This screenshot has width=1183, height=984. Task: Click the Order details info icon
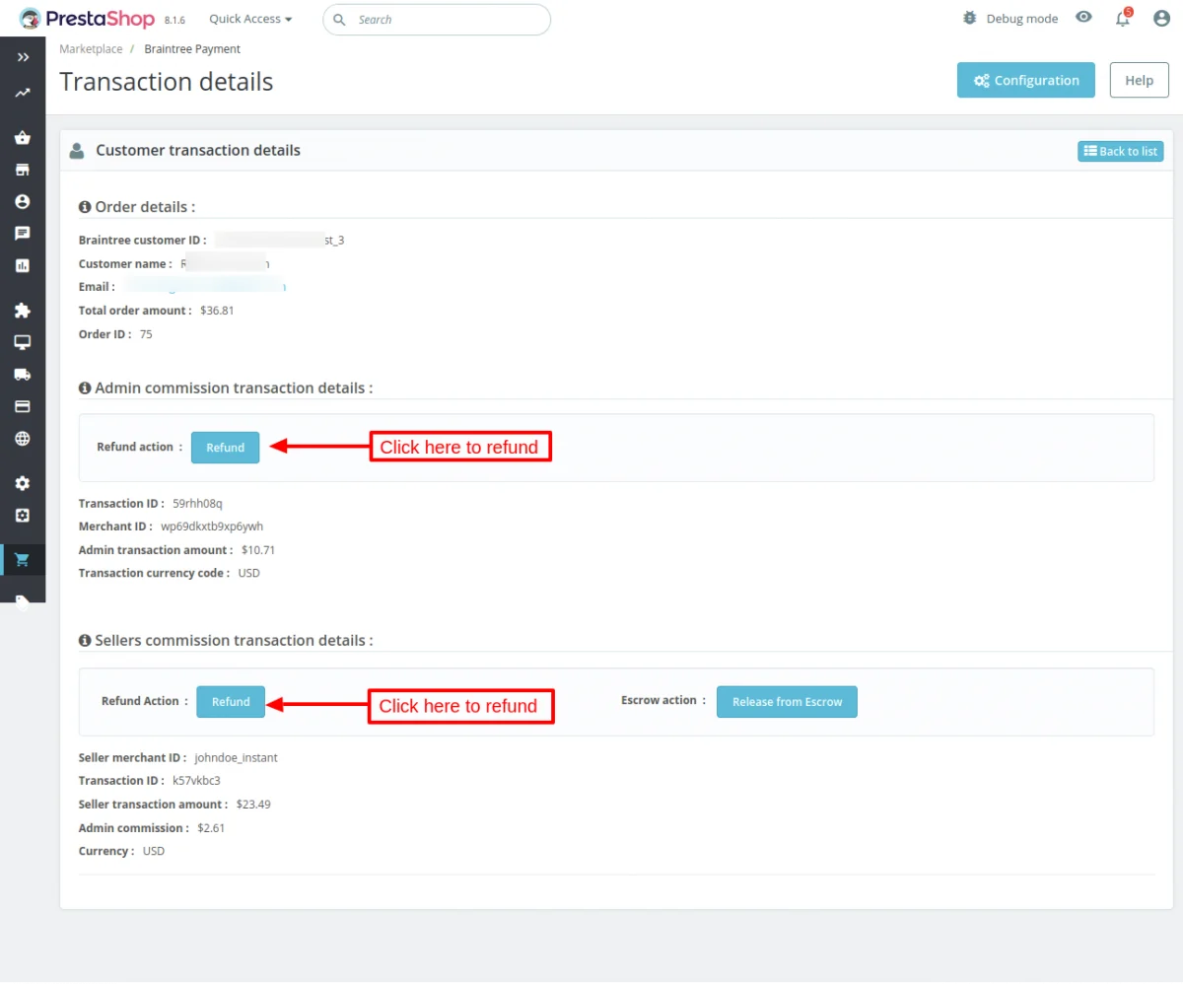85,207
